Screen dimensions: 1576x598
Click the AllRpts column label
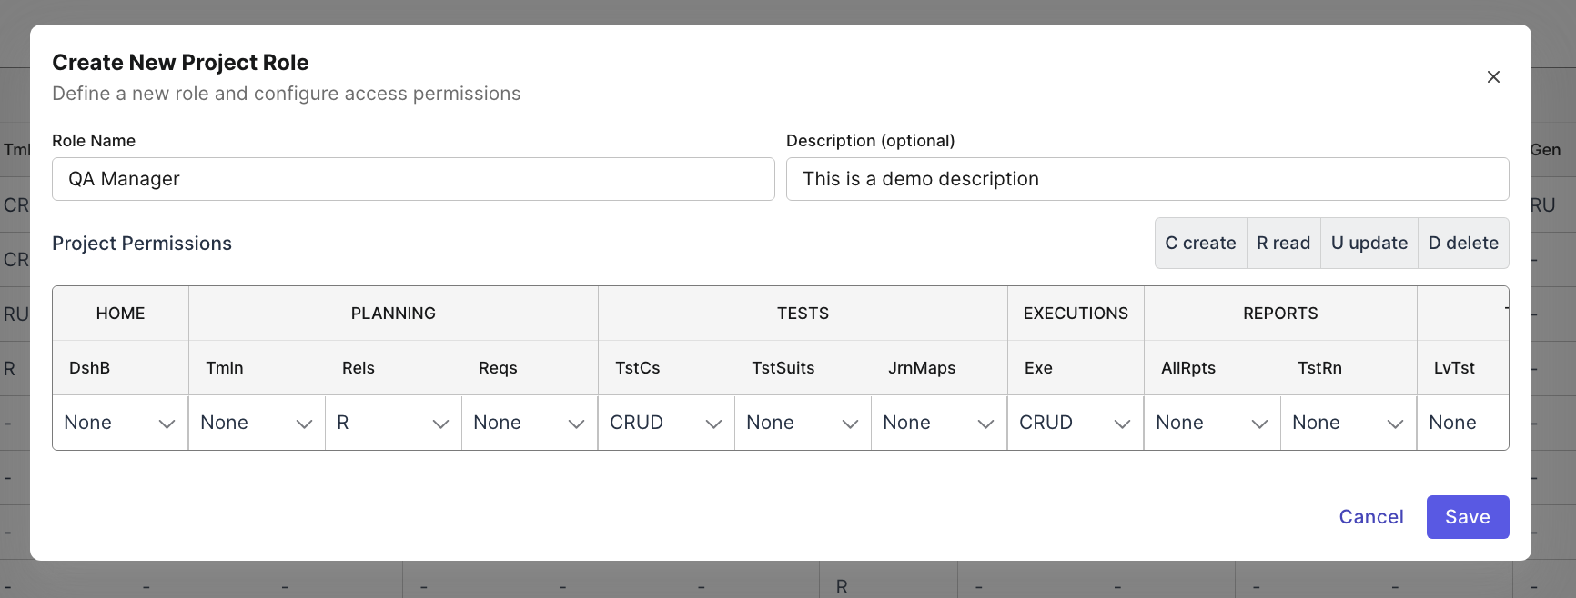[1188, 368]
